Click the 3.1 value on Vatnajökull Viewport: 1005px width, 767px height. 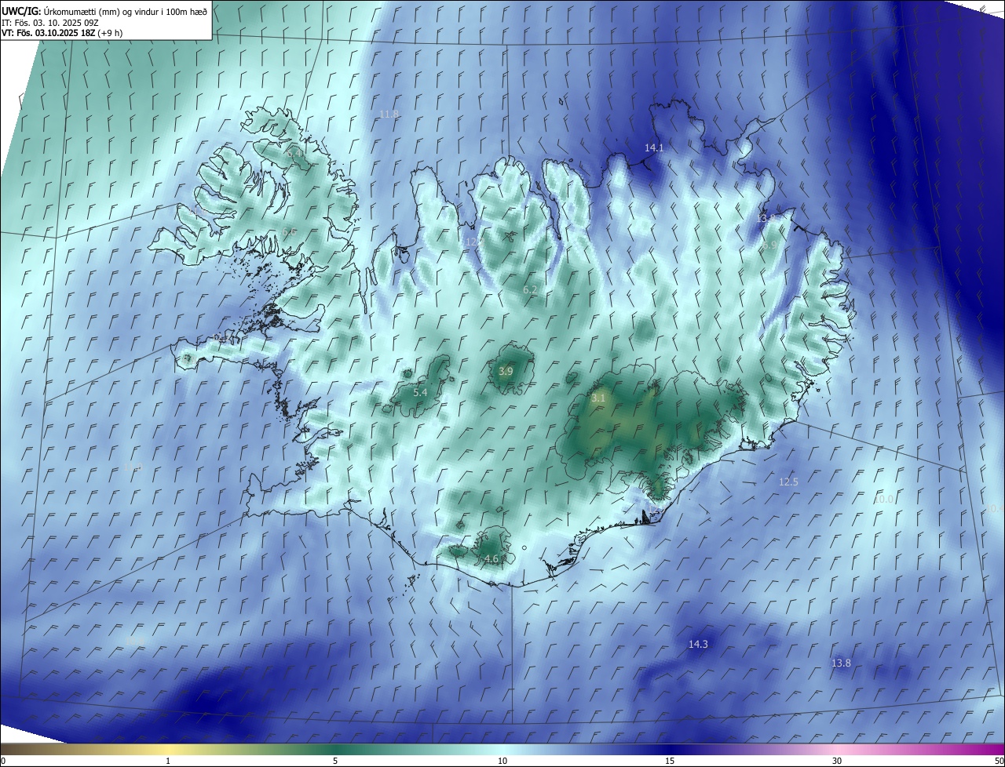coord(598,398)
